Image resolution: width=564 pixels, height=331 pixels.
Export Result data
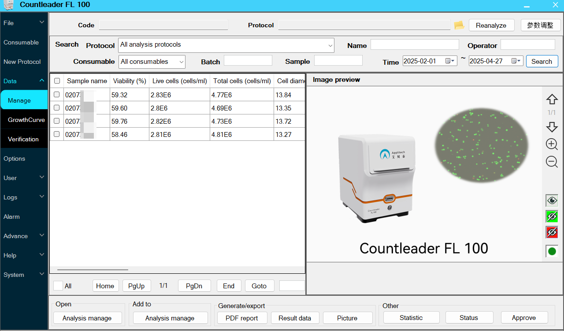295,318
